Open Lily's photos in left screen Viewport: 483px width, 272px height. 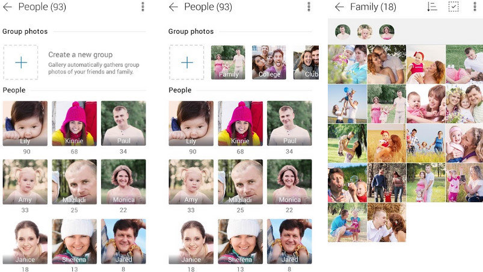25,123
